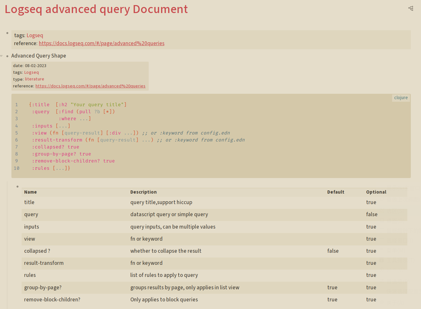421x309 pixels.
Task: Select the title row in the parameters table
Action: (x=29, y=203)
